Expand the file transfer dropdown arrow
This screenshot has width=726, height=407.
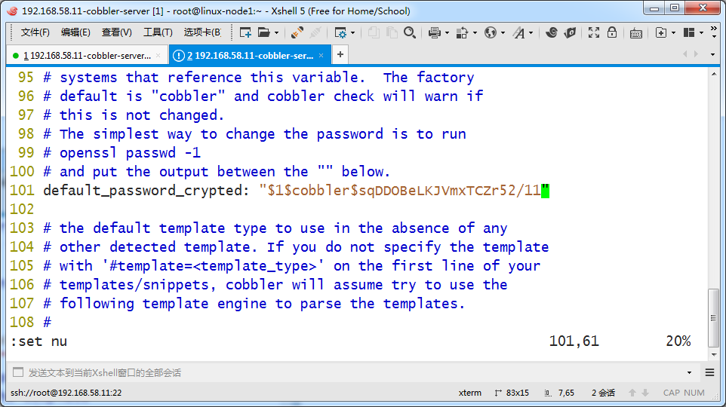475,33
